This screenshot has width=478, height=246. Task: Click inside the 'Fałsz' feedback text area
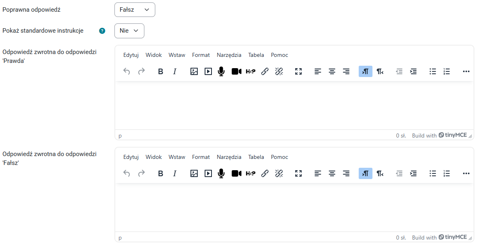pos(294,207)
